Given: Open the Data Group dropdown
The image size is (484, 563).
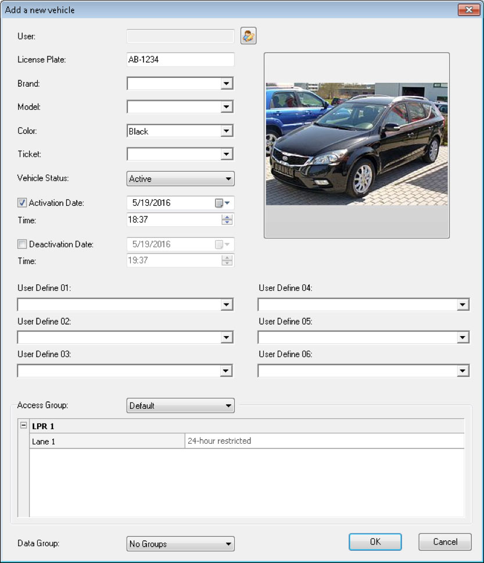Looking at the screenshot, I should pyautogui.click(x=180, y=544).
